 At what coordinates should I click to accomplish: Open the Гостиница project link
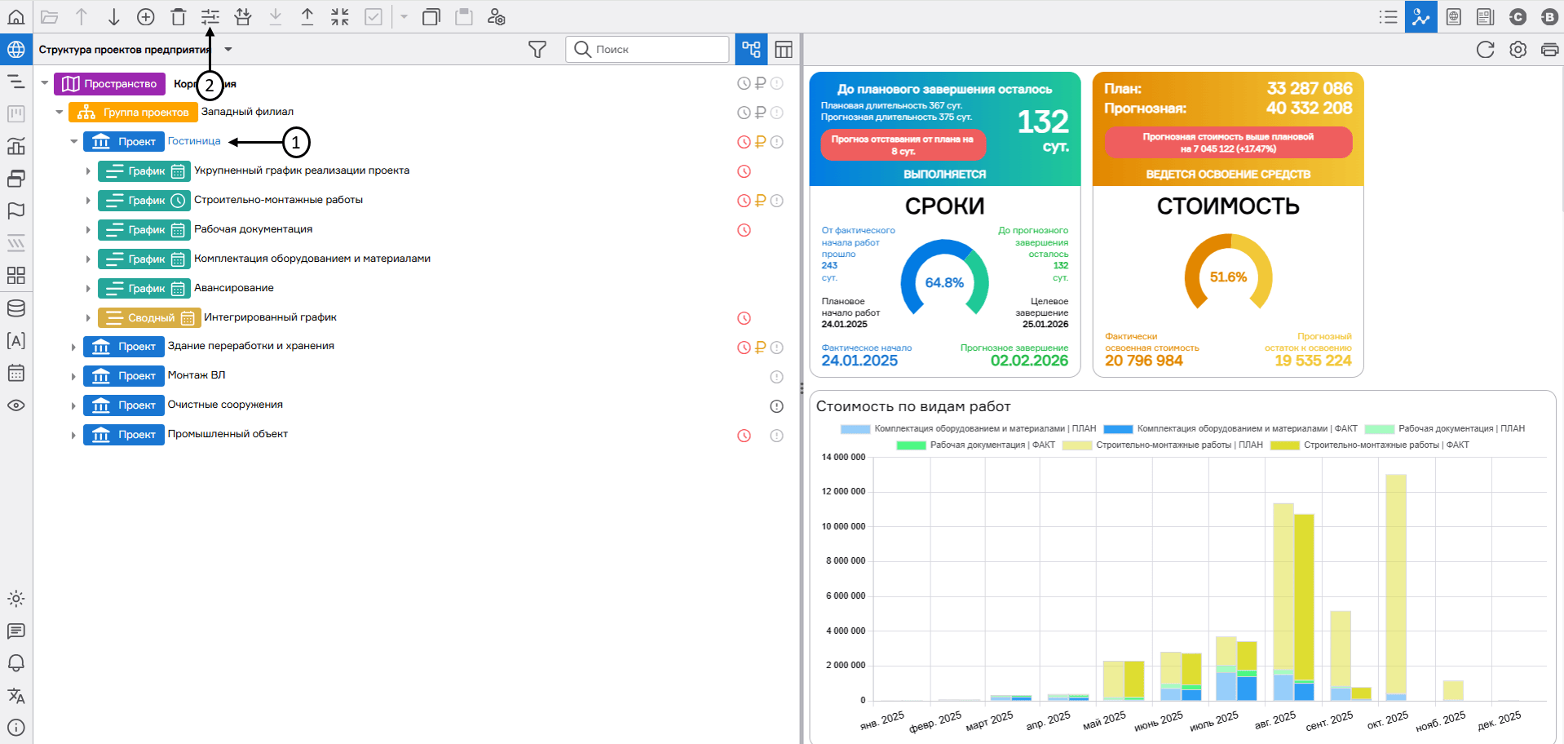(x=194, y=141)
